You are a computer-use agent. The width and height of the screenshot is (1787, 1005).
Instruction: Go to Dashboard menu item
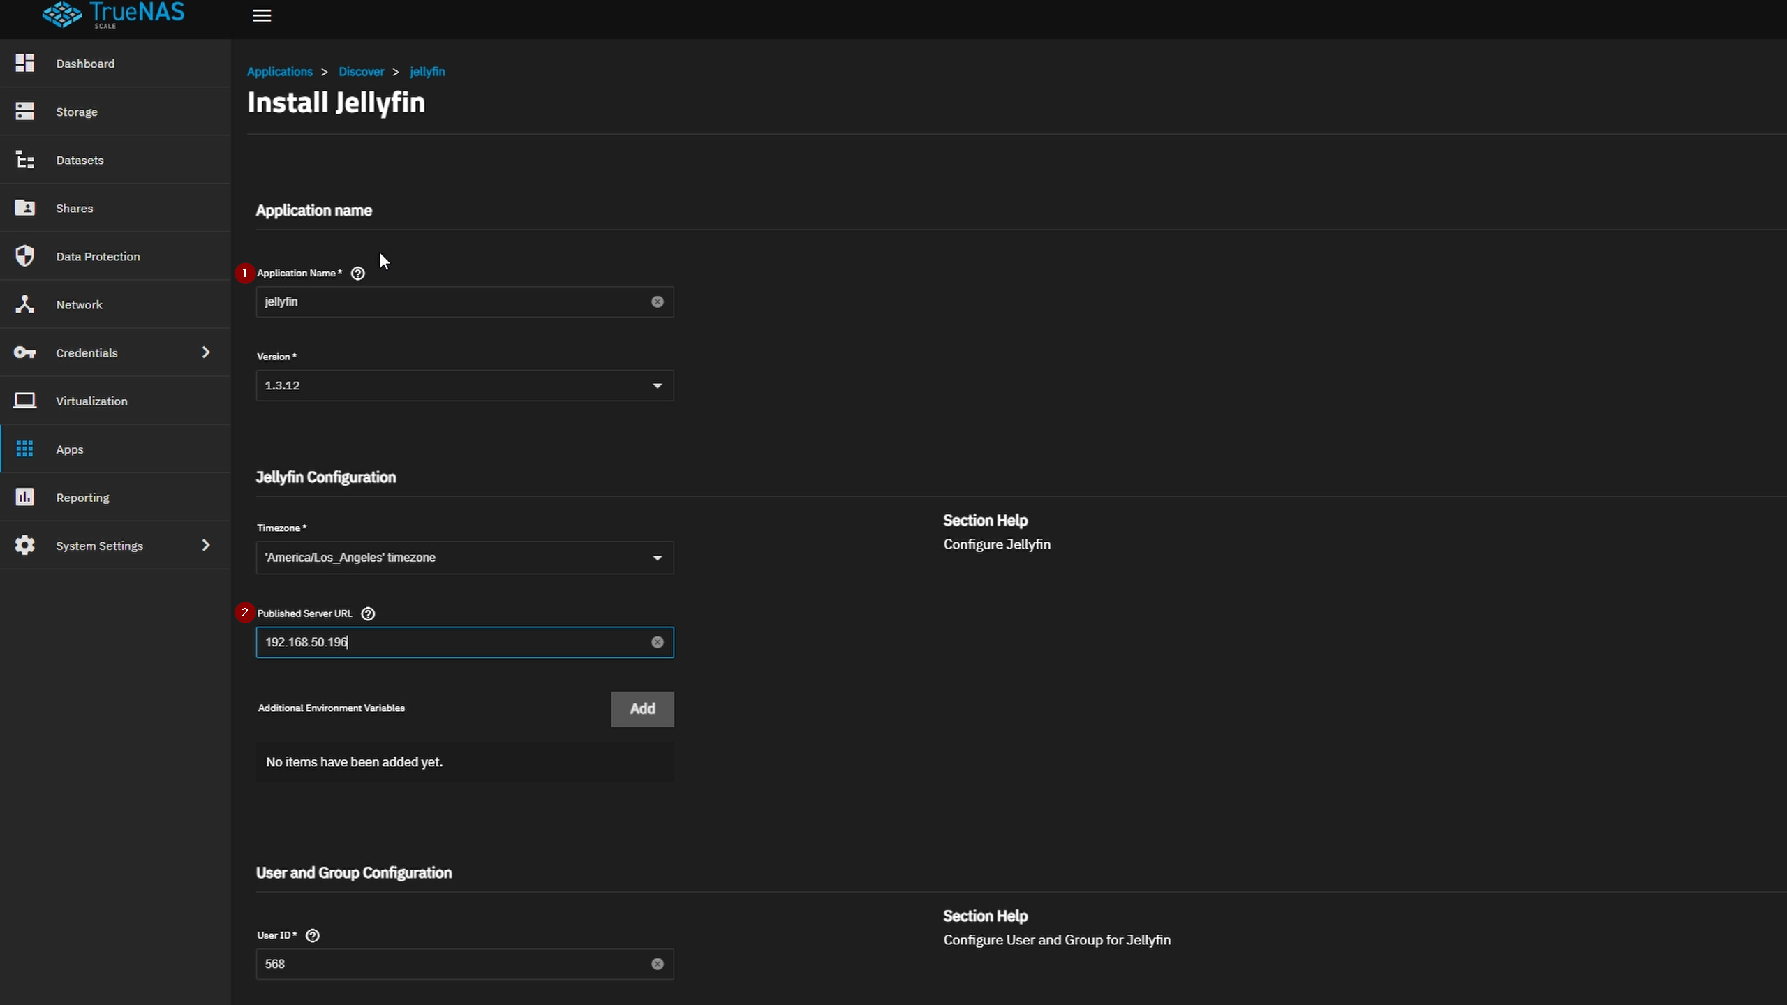tap(116, 64)
